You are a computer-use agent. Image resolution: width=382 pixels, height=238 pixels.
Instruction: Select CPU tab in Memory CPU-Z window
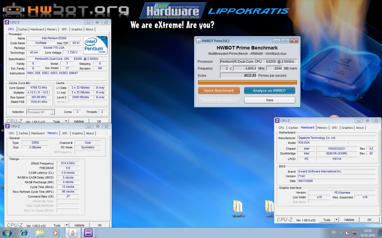(x=12, y=133)
